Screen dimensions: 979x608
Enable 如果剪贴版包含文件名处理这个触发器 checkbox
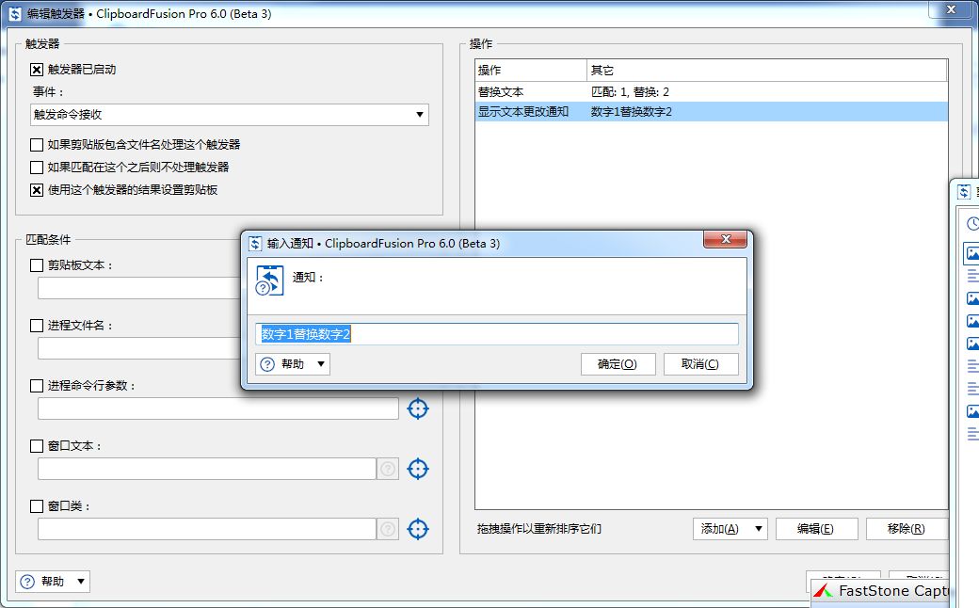[x=37, y=145]
